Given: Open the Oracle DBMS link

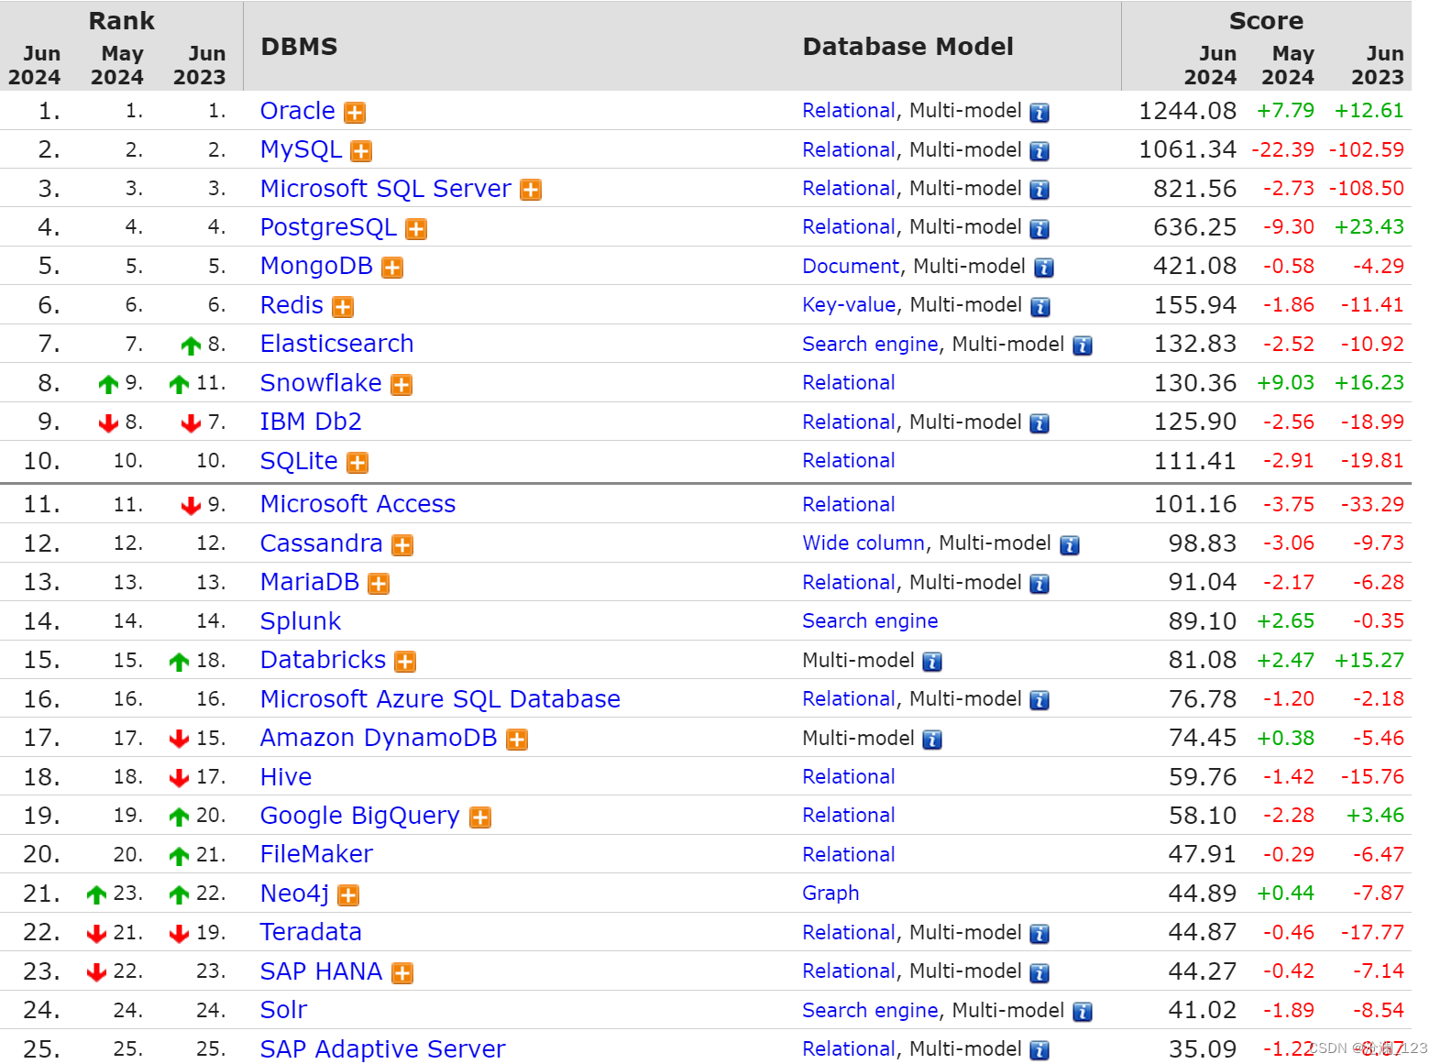Looking at the screenshot, I should [297, 111].
